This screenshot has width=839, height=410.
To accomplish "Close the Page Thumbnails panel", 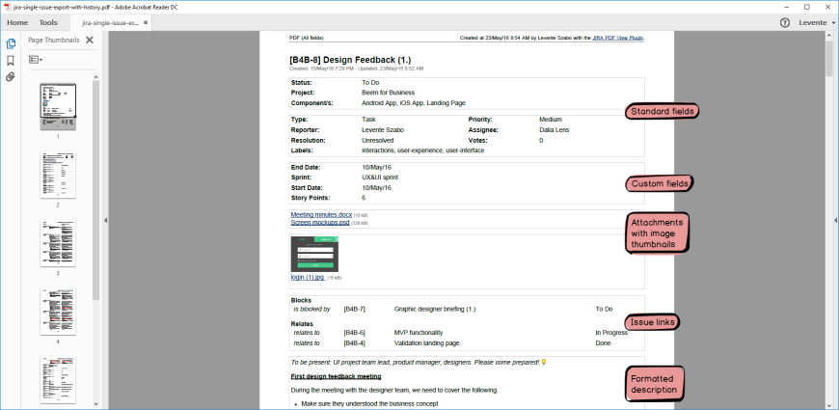I will [90, 41].
